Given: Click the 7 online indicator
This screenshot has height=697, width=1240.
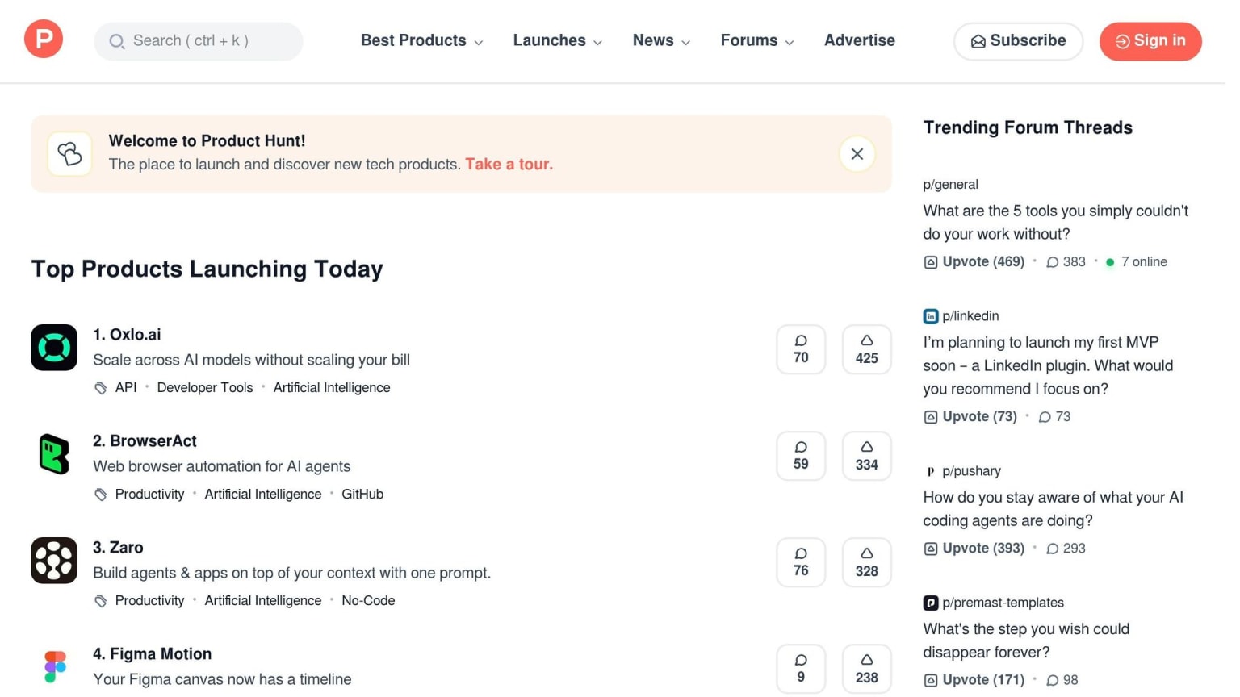Looking at the screenshot, I should 1137,262.
